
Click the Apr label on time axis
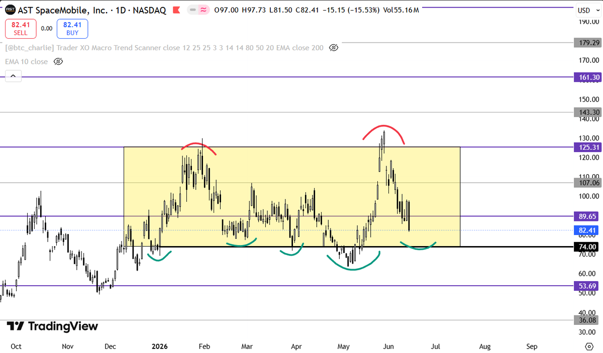point(296,346)
